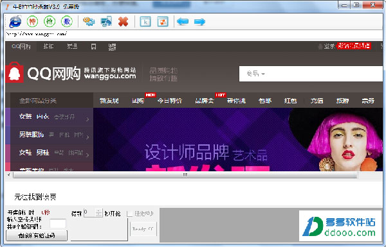Open the 充值 nav item
The image size is (386, 247).
point(317,101)
